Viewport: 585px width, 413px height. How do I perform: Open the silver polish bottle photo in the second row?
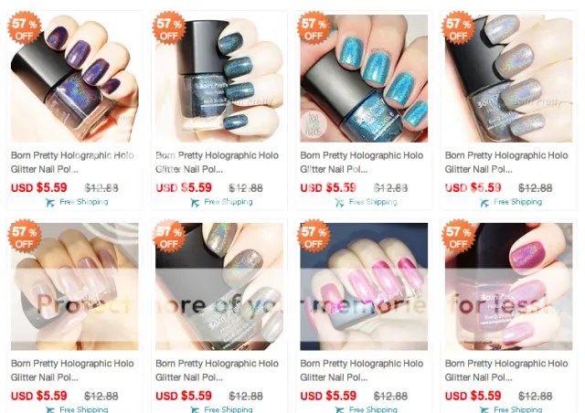(219, 287)
